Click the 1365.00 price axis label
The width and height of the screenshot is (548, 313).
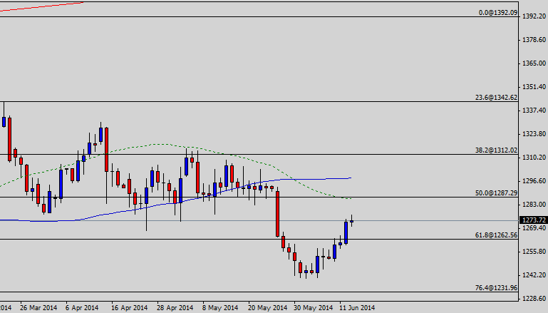pyautogui.click(x=533, y=63)
